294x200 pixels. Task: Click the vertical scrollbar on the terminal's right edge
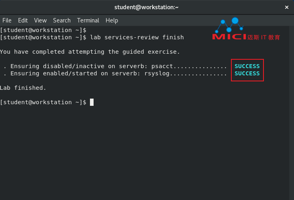tap(291, 113)
